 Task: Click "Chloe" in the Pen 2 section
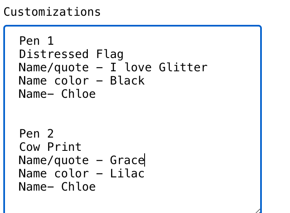[x=78, y=187]
